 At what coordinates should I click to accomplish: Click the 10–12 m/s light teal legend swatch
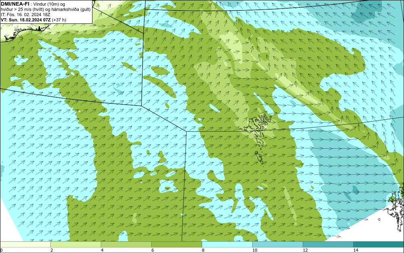click(x=278, y=245)
